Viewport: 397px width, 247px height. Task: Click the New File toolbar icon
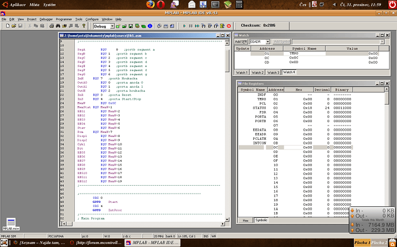coord(7,26)
